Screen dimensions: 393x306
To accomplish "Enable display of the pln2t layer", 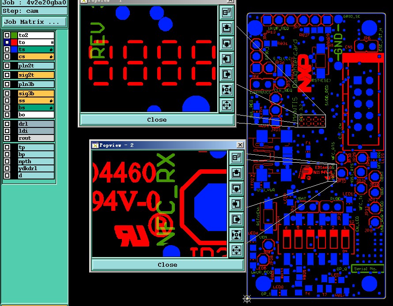I will [x=7, y=66].
